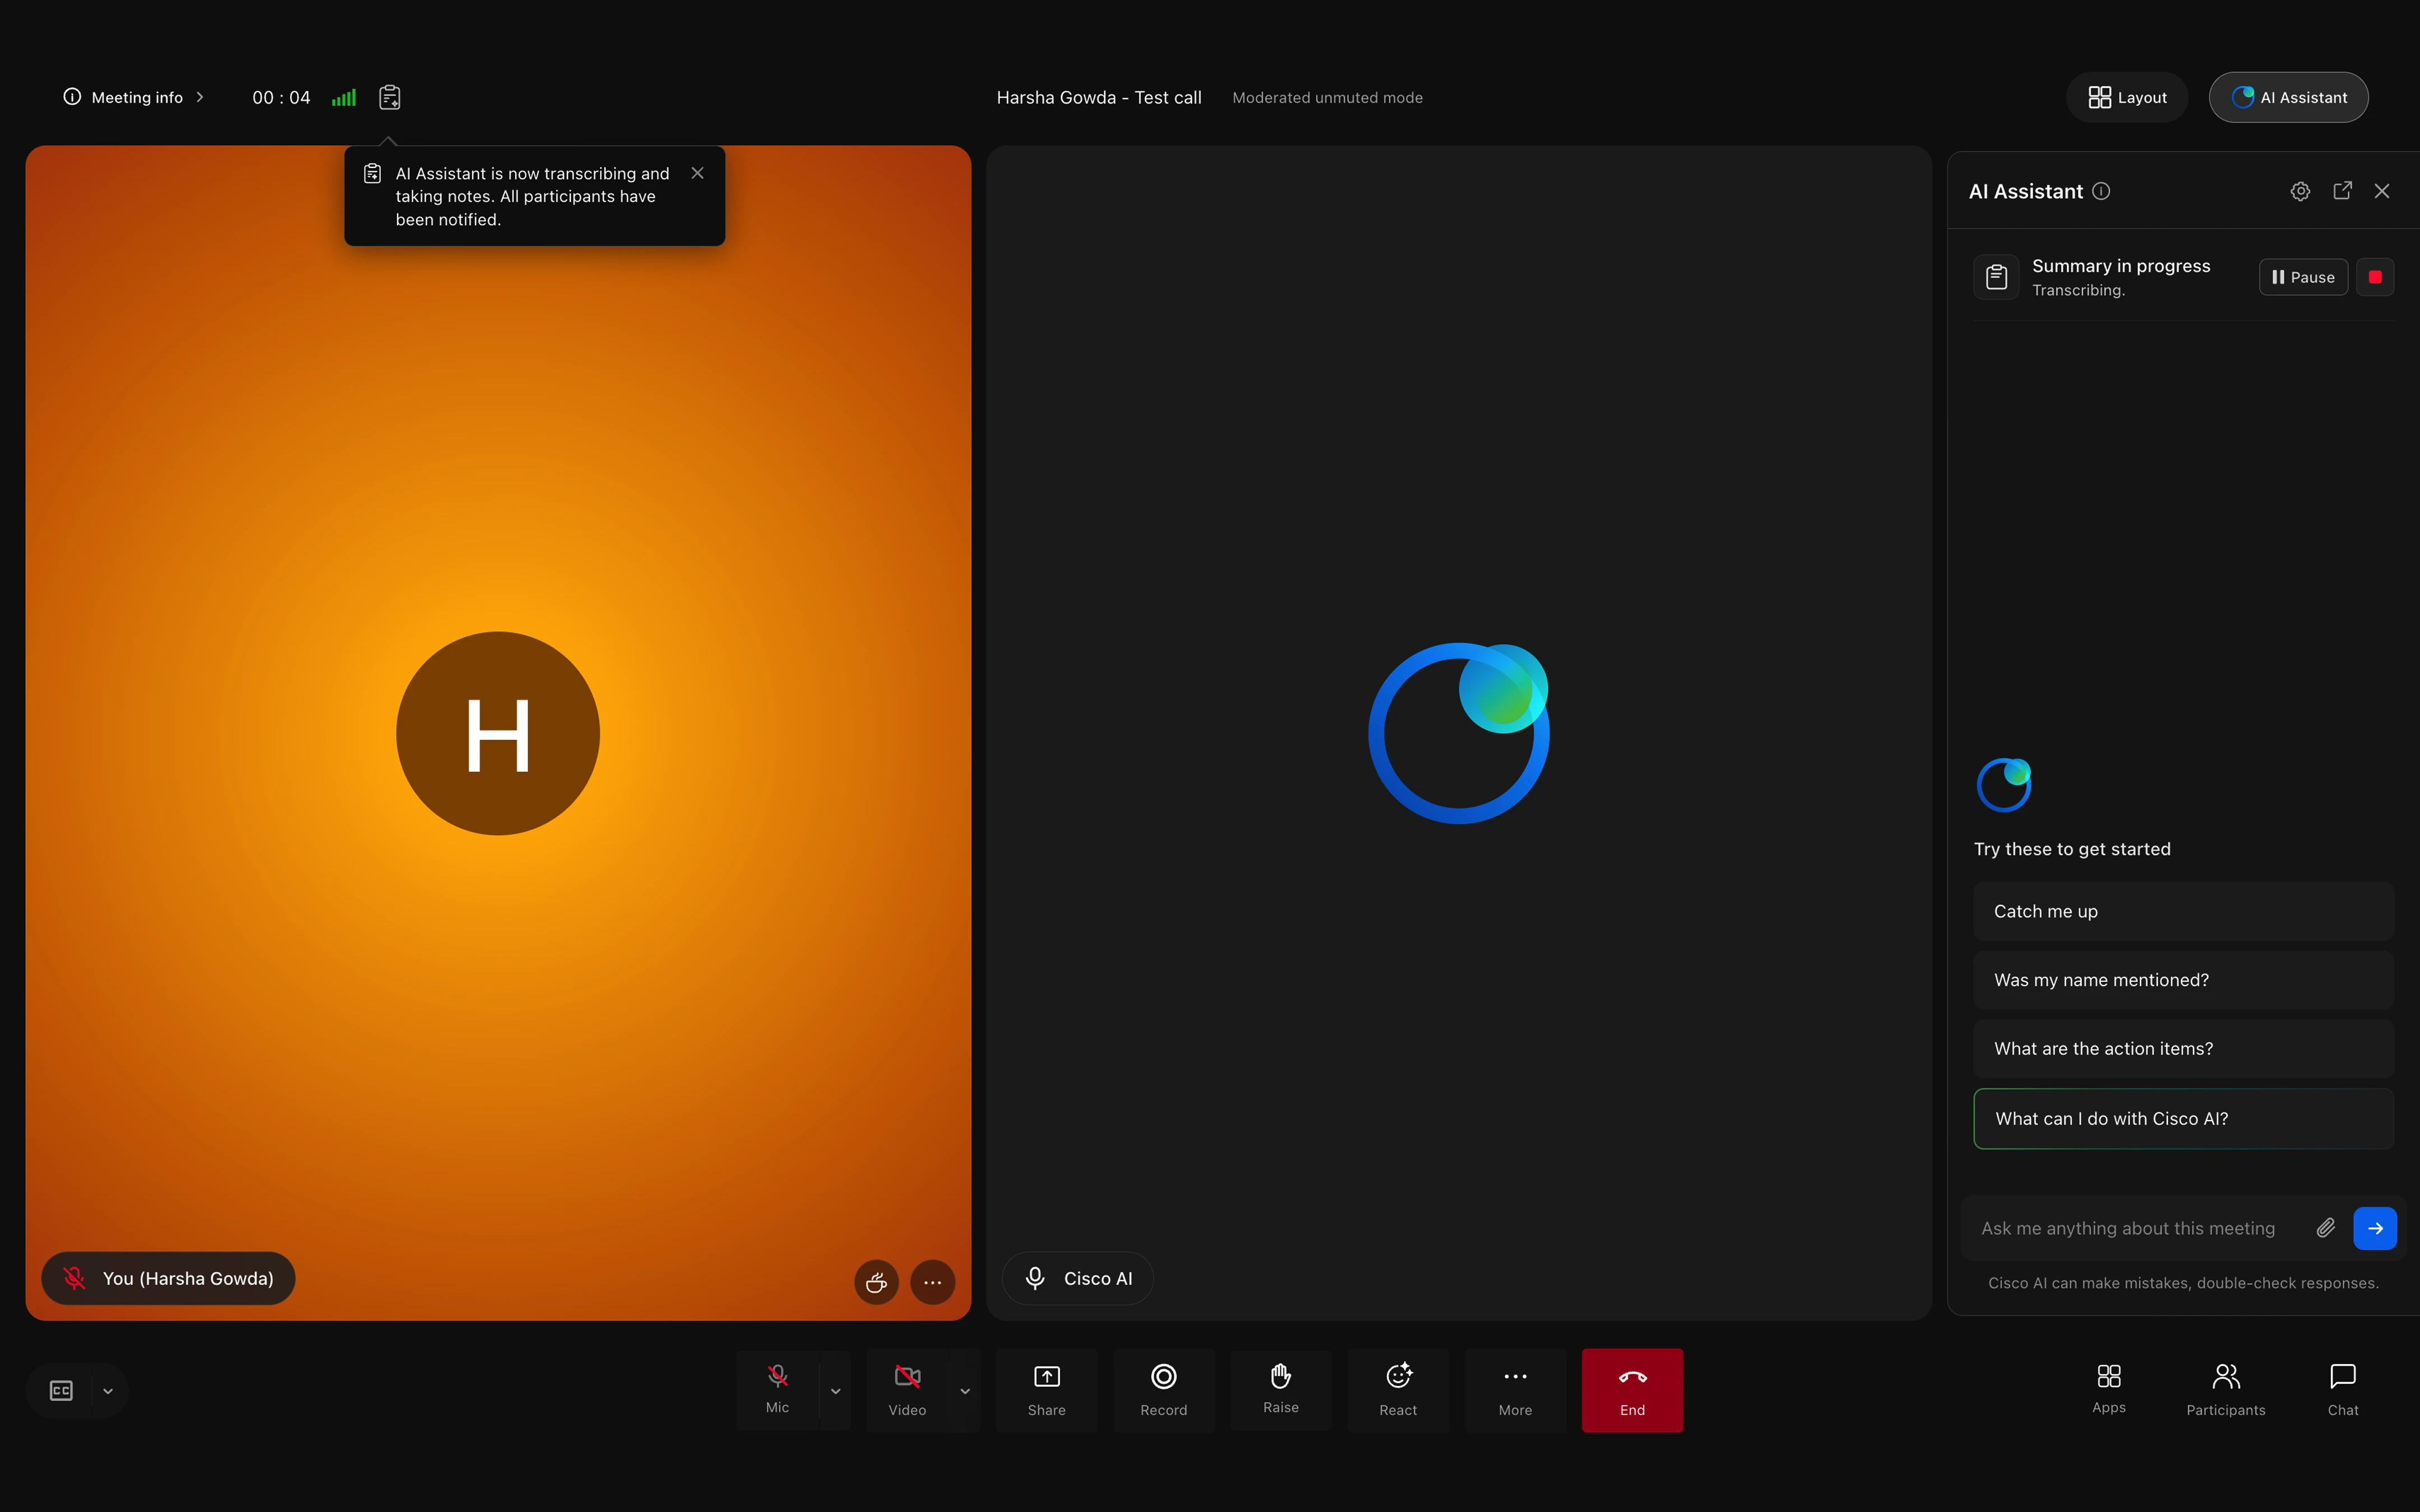Viewport: 2420px width, 1512px height.
Task: Dismiss the AI Assistant transcribing notification
Action: (698, 173)
